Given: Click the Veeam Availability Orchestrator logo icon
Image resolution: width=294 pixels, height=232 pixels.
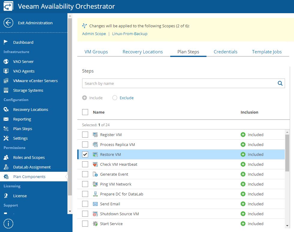Looking at the screenshot, I should tap(8, 6).
